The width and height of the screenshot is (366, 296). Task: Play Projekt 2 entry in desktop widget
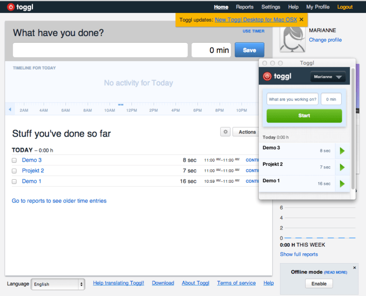point(342,167)
